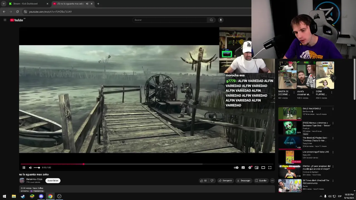The height and width of the screenshot is (200, 356).
Task: Show hidden system tray icons
Action: pos(321,196)
